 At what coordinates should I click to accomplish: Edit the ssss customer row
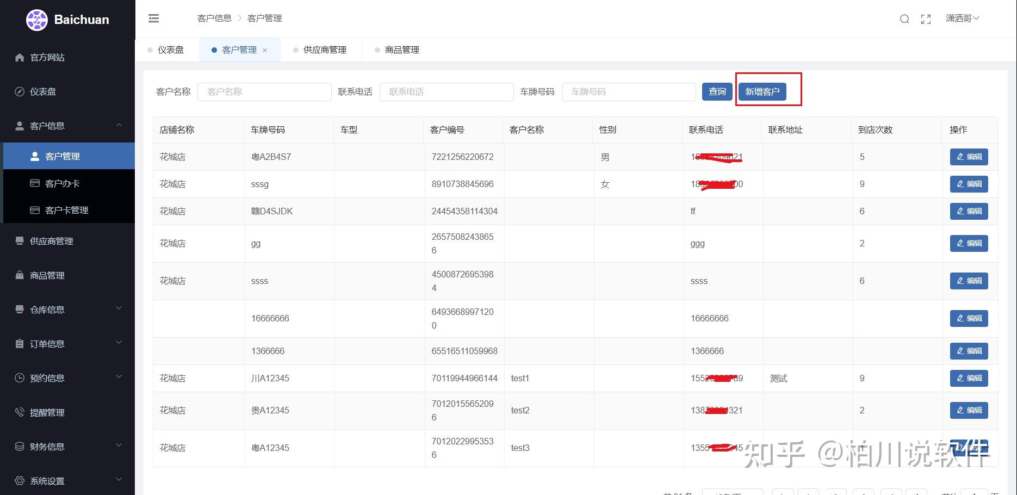coord(969,281)
